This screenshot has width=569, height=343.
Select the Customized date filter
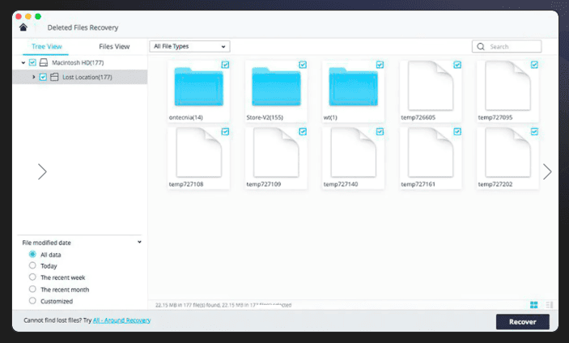pyautogui.click(x=32, y=301)
